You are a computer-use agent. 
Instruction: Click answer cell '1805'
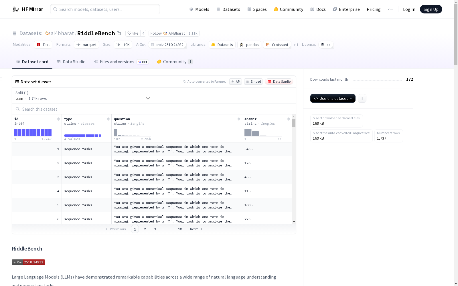click(x=248, y=205)
